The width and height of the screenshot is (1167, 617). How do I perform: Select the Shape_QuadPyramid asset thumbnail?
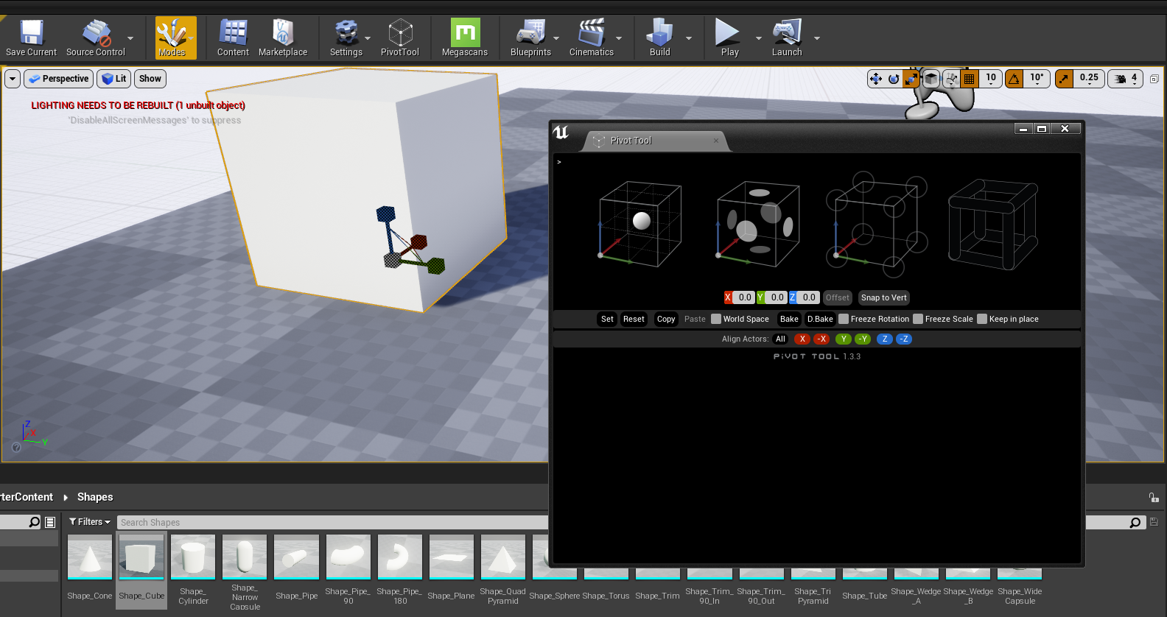(x=502, y=557)
